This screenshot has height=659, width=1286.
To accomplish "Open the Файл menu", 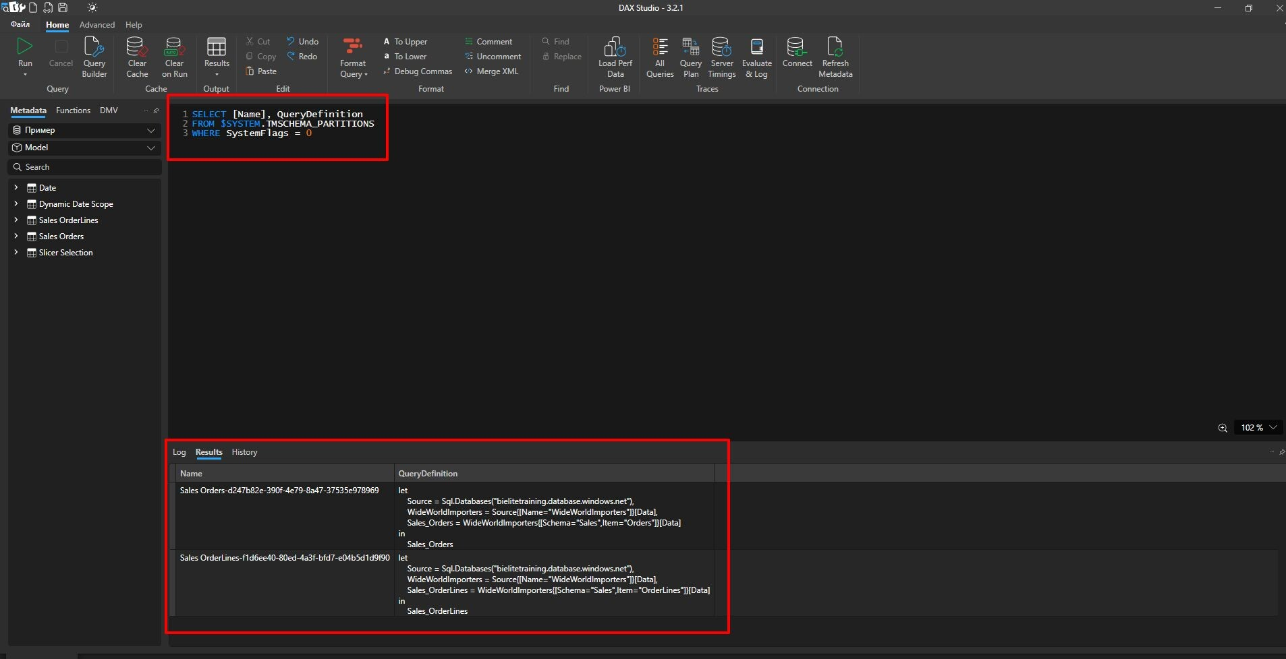I will 20,25.
